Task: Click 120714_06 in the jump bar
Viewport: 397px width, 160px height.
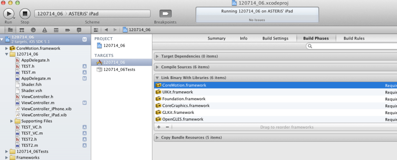Action: (137, 30)
